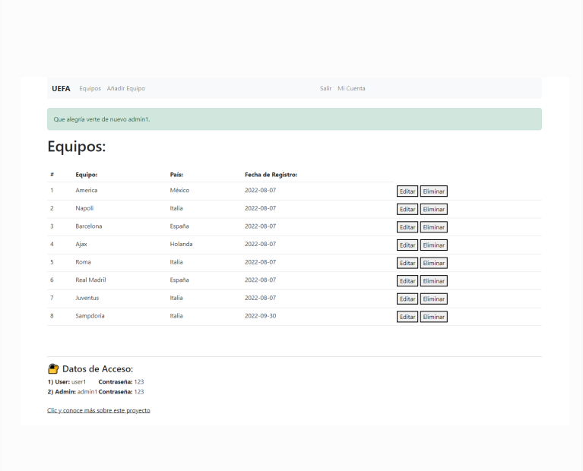
Task: Click Editar beside Barcelona
Action: point(407,227)
